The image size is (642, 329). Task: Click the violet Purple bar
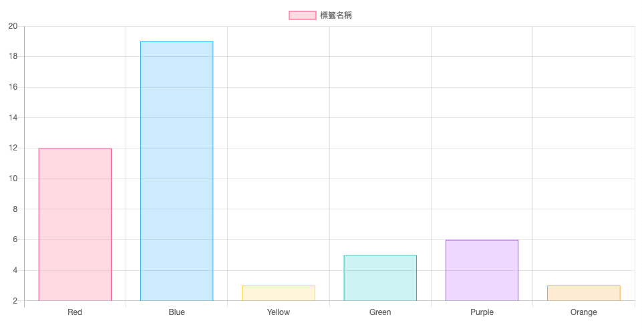(x=482, y=270)
